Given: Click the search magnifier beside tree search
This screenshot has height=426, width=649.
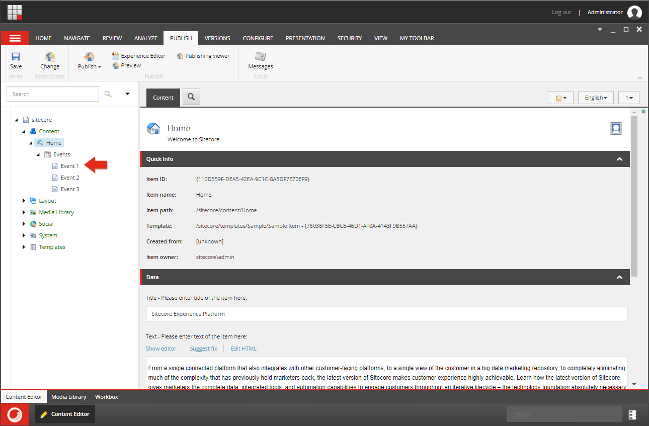Looking at the screenshot, I should 108,94.
